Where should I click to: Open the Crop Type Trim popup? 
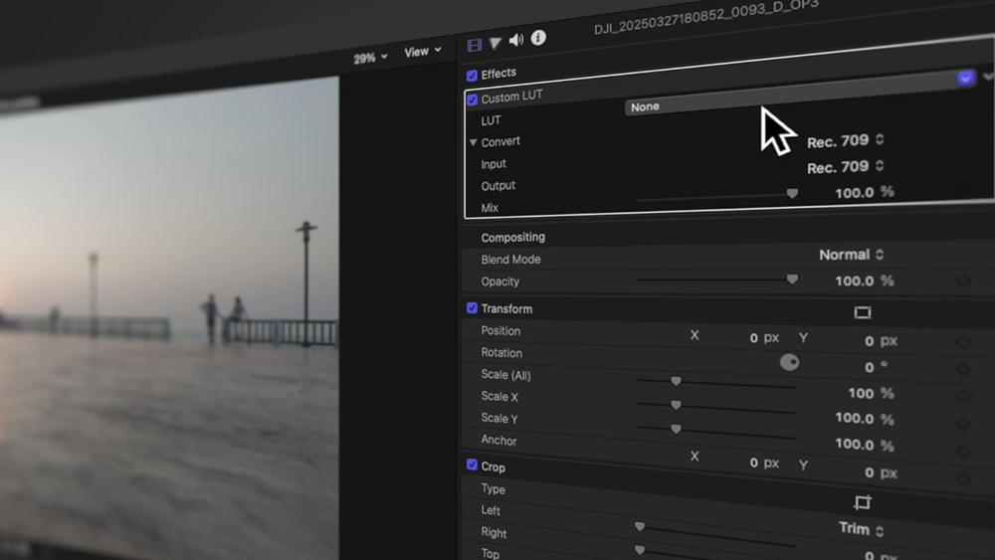click(x=861, y=529)
